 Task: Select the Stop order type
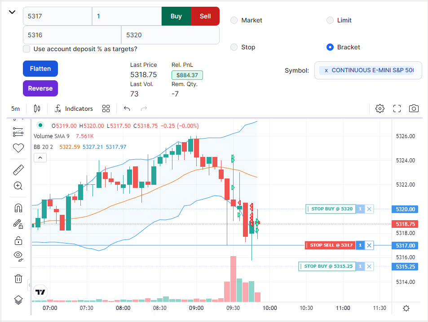click(x=234, y=47)
